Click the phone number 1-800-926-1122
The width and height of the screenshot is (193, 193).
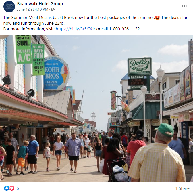tap(125, 29)
